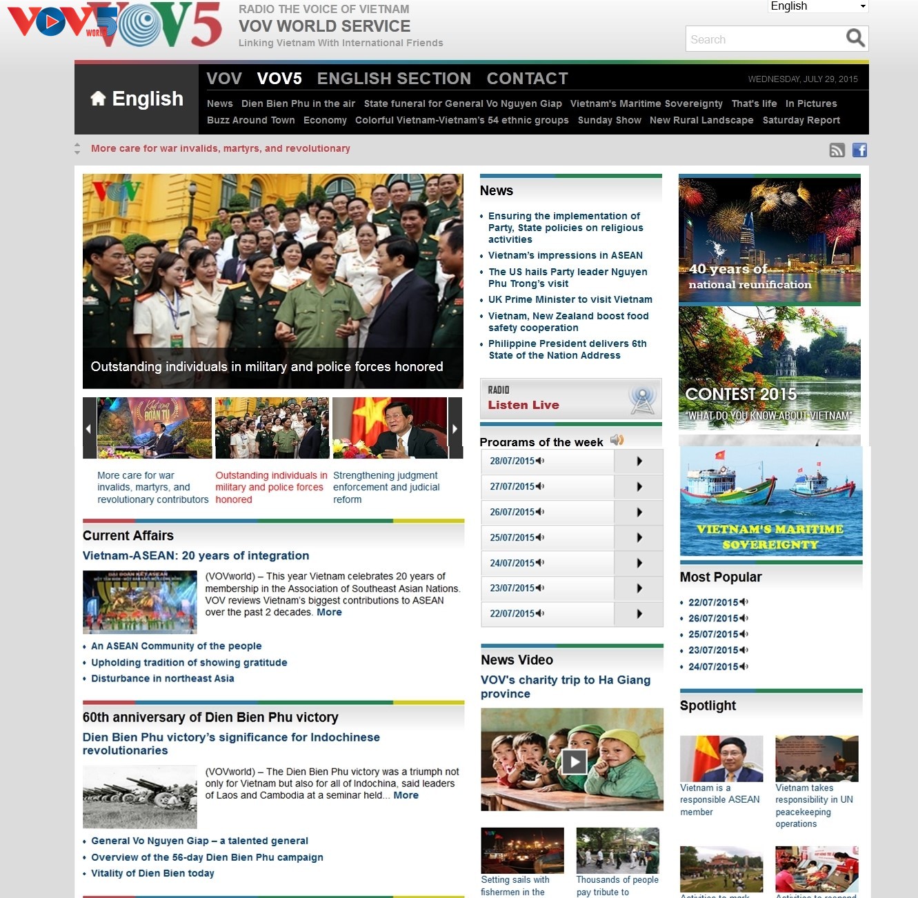
Task: Read UK Prime Minister to visit Vietnam
Action: (570, 299)
